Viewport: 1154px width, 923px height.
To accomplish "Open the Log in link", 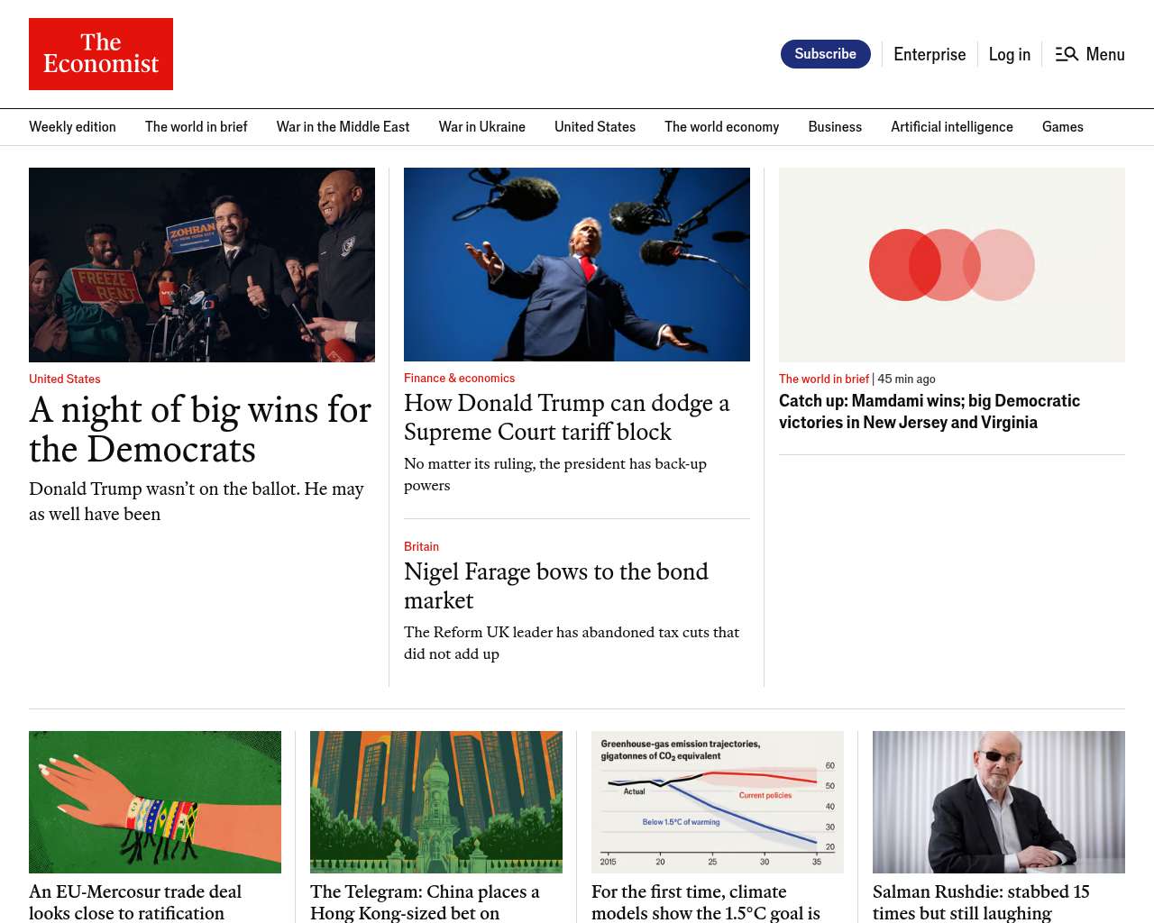I will coord(1009,54).
